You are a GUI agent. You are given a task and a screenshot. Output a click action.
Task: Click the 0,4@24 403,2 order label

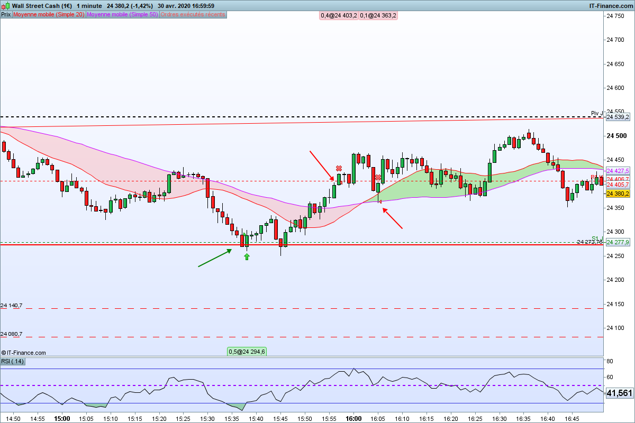[338, 15]
